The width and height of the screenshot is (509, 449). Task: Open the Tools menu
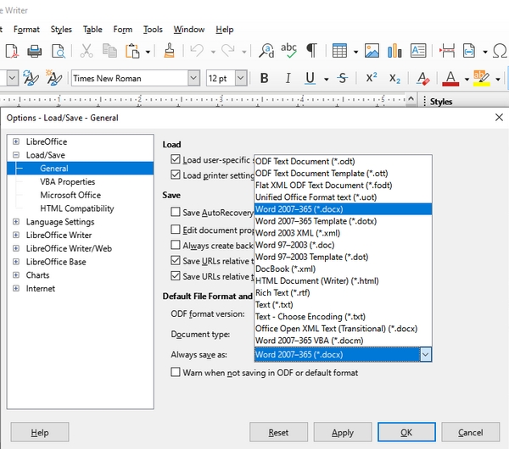[x=153, y=30]
